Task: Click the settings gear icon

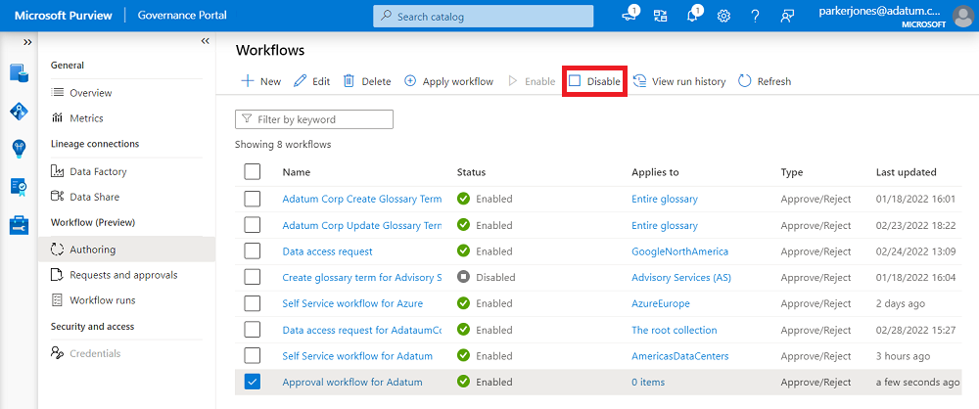Action: coord(723,16)
